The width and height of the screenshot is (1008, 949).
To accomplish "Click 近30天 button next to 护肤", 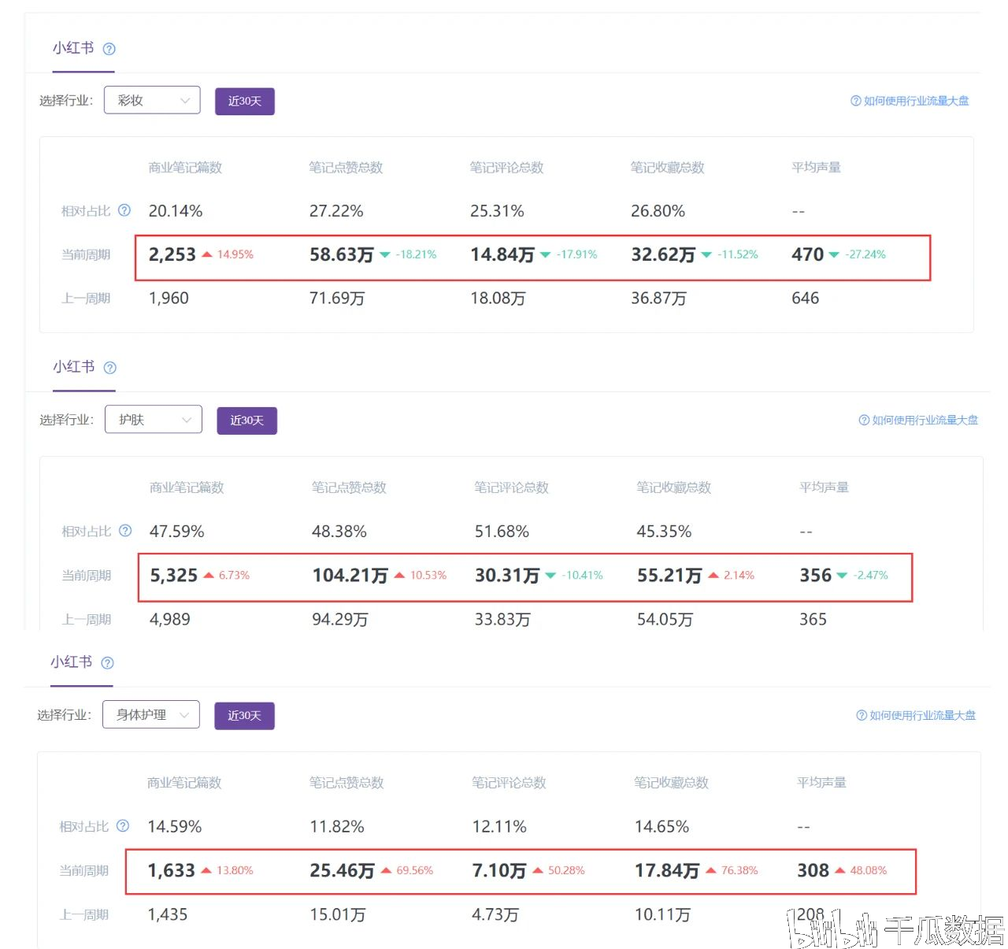I will pos(246,421).
